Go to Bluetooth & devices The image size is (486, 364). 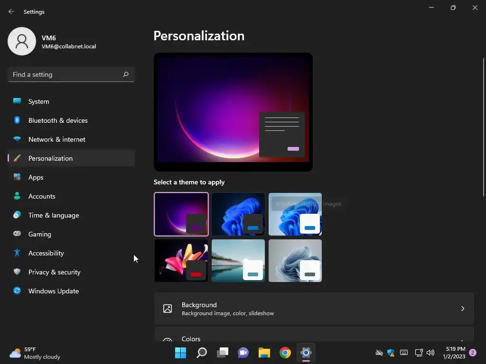[71, 120]
